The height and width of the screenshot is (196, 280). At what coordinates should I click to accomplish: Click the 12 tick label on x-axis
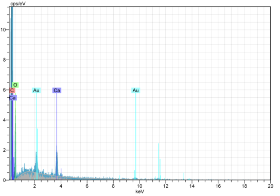point(166,186)
